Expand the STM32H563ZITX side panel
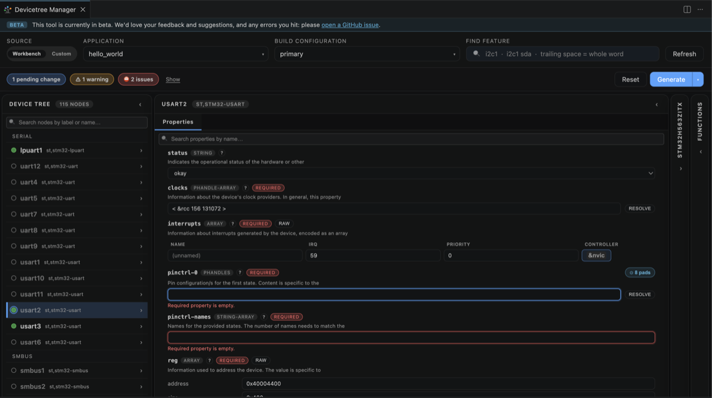Image resolution: width=712 pixels, height=398 pixels. pos(680,169)
